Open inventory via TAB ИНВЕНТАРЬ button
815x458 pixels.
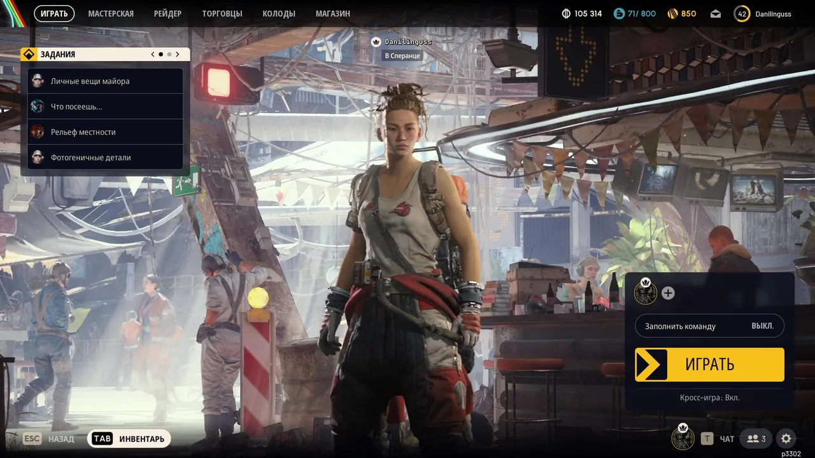coord(129,439)
